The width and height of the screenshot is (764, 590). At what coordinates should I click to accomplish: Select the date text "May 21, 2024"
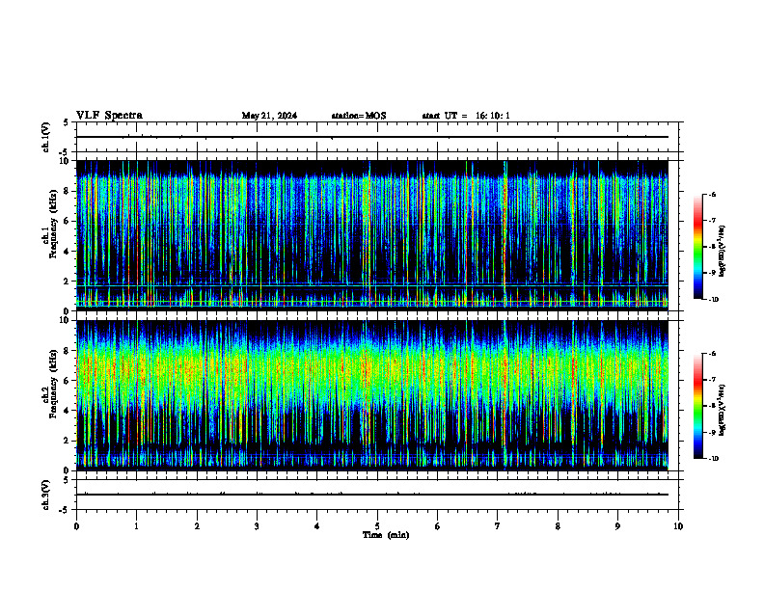[269, 116]
